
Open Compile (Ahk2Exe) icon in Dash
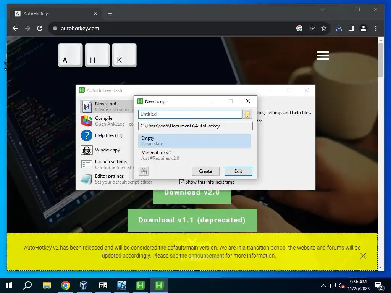coord(87,121)
